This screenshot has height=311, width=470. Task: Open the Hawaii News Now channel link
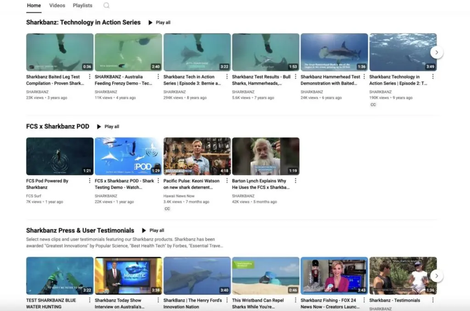click(x=179, y=196)
